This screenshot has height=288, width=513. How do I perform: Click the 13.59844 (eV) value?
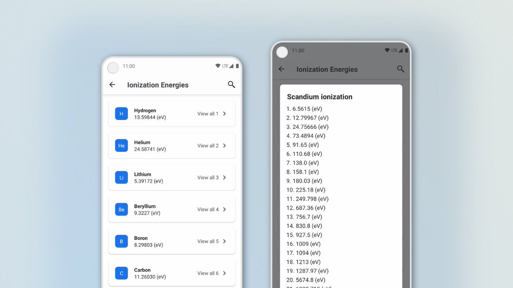pyautogui.click(x=150, y=117)
